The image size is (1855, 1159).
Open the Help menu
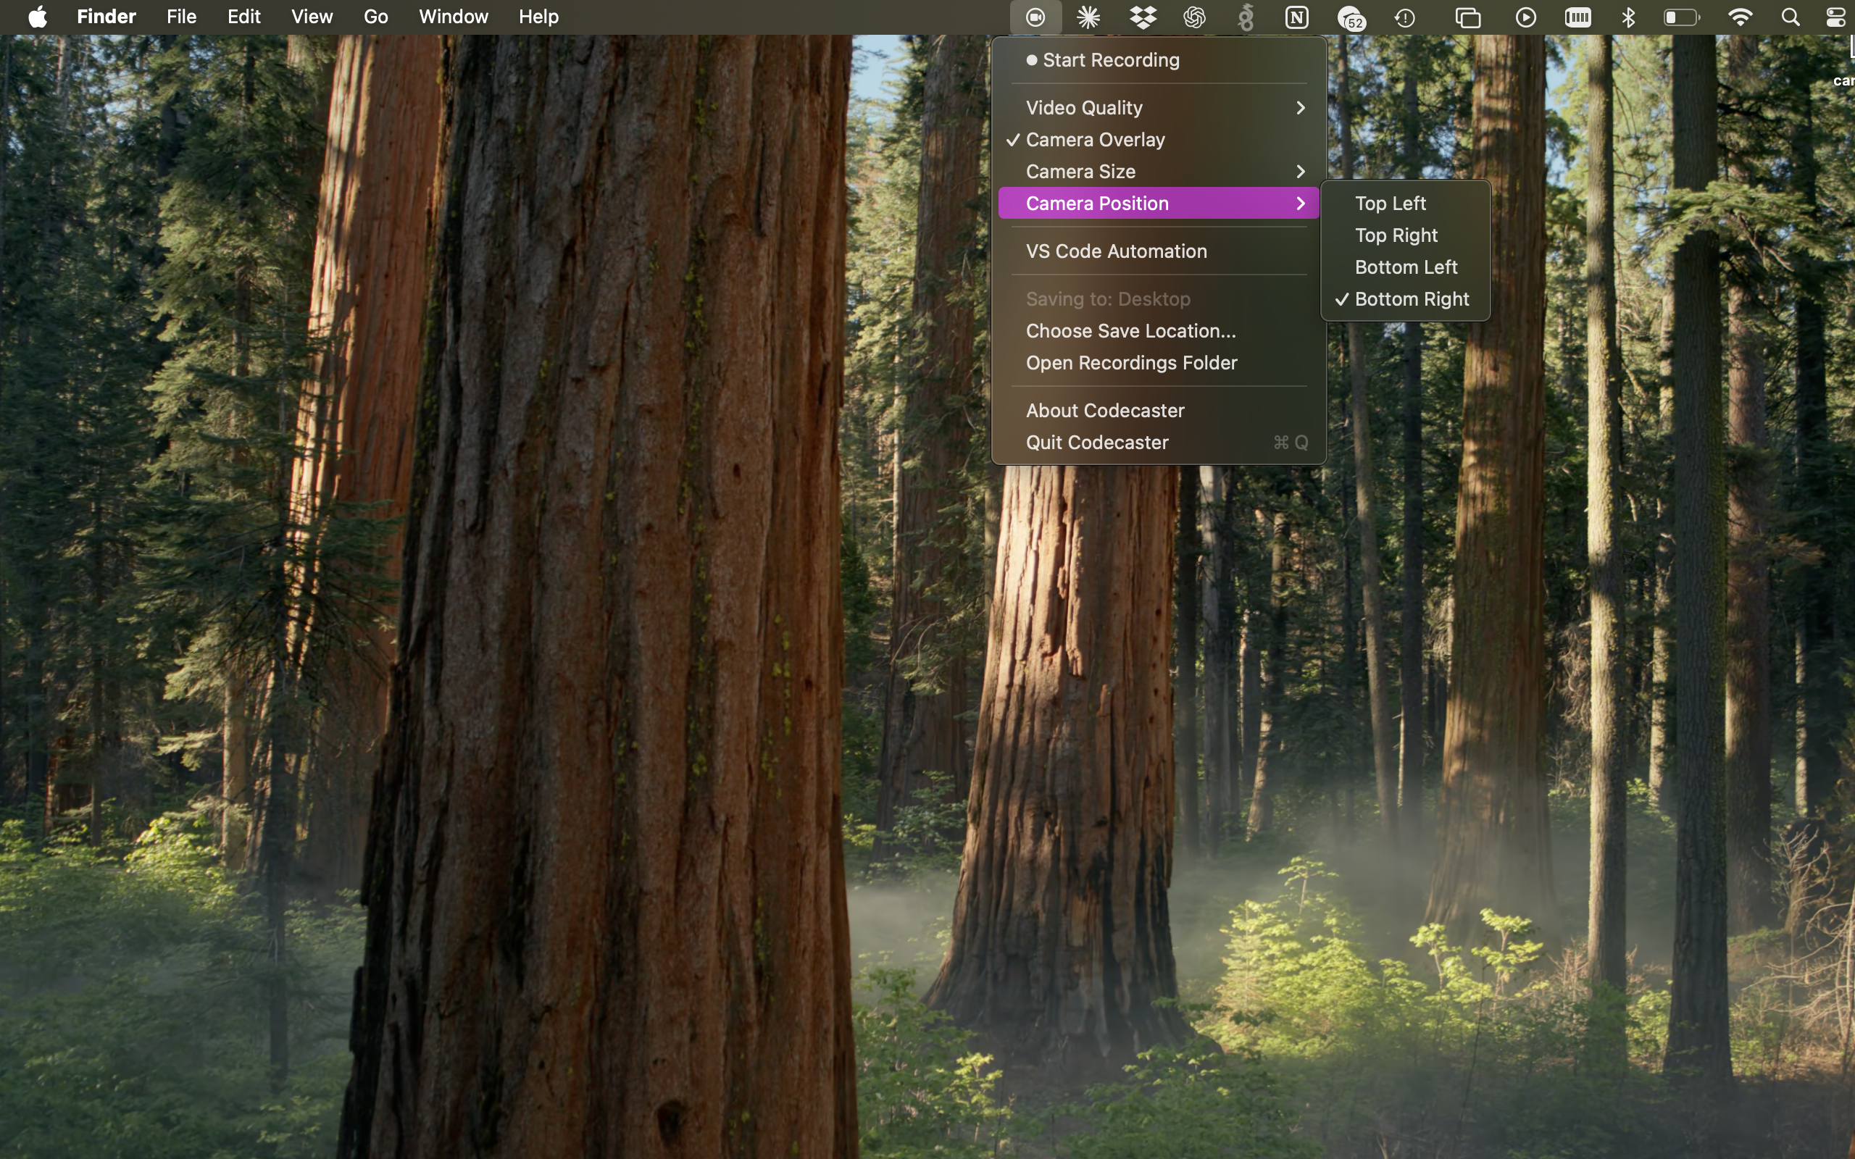(538, 16)
